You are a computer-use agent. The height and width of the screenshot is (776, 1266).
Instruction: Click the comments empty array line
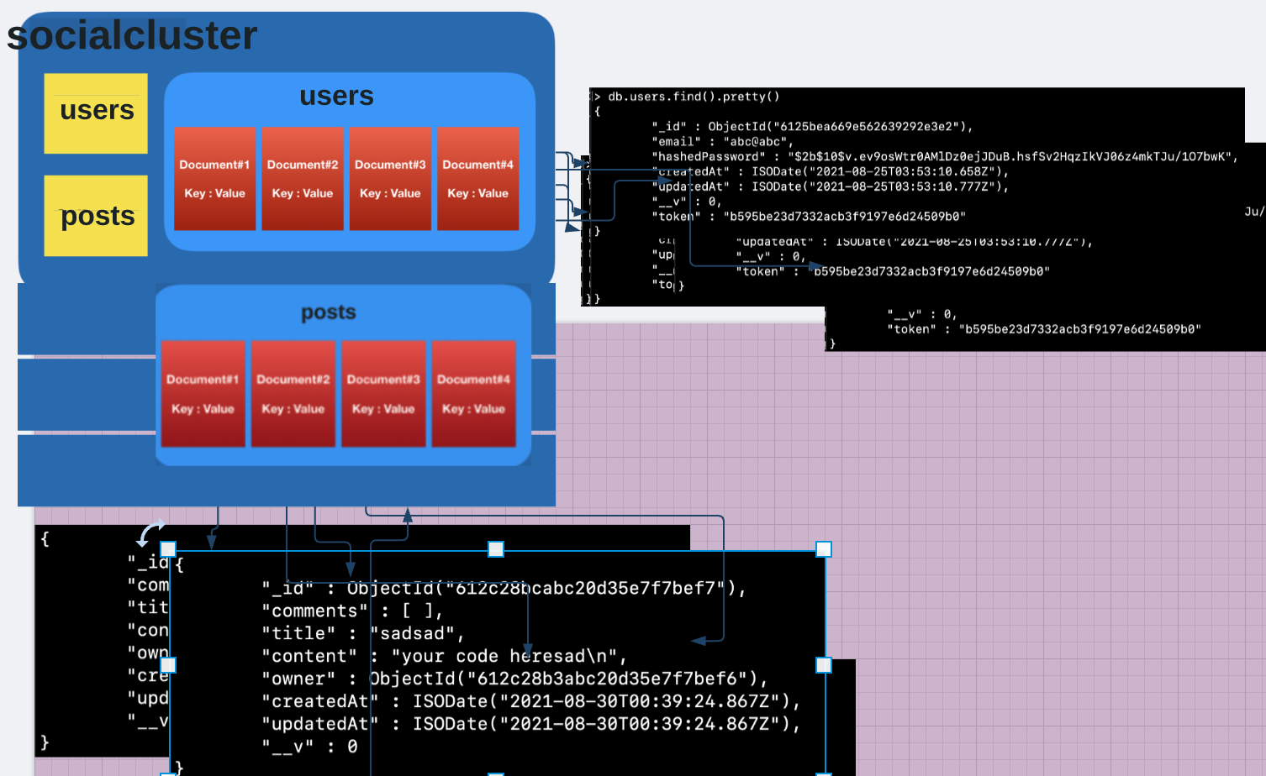click(x=352, y=611)
